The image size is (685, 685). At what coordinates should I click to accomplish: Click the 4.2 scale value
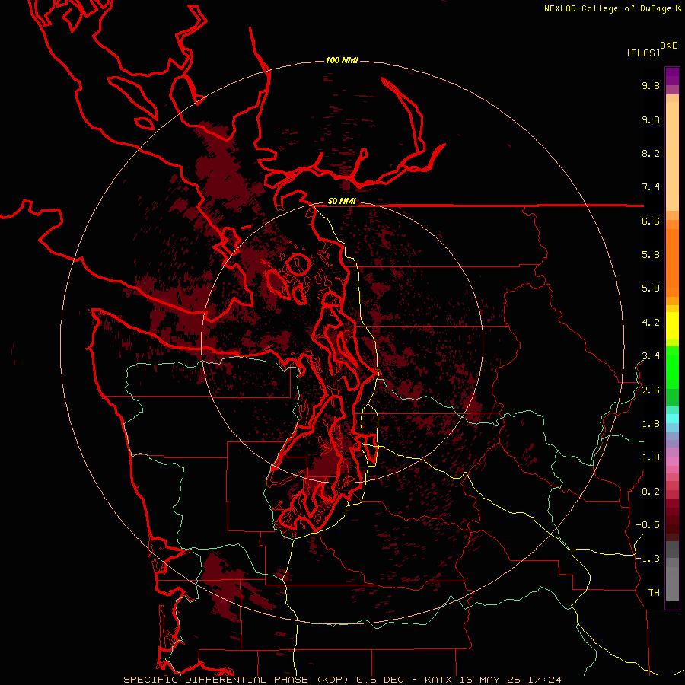(651, 323)
